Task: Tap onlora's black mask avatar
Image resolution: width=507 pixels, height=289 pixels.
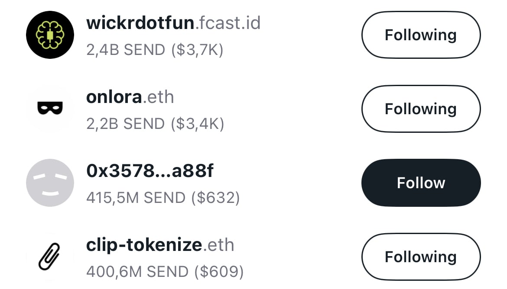Action: (50, 109)
